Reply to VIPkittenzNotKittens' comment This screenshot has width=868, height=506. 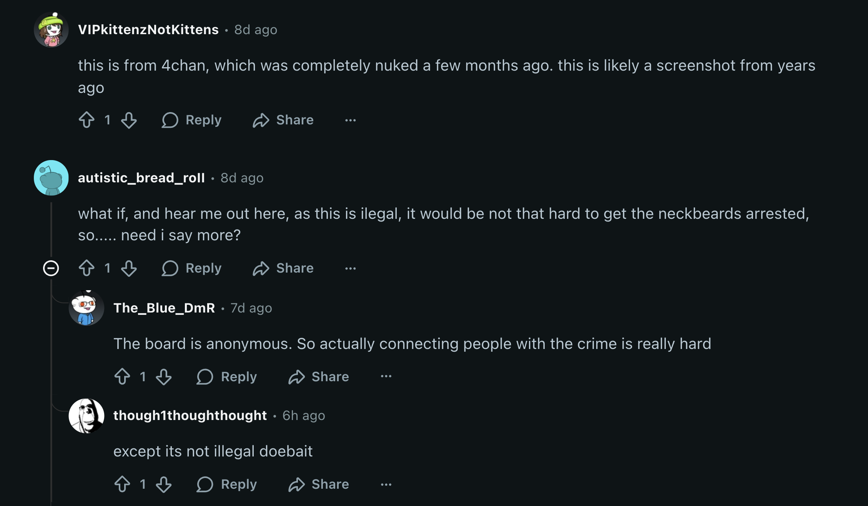click(192, 120)
